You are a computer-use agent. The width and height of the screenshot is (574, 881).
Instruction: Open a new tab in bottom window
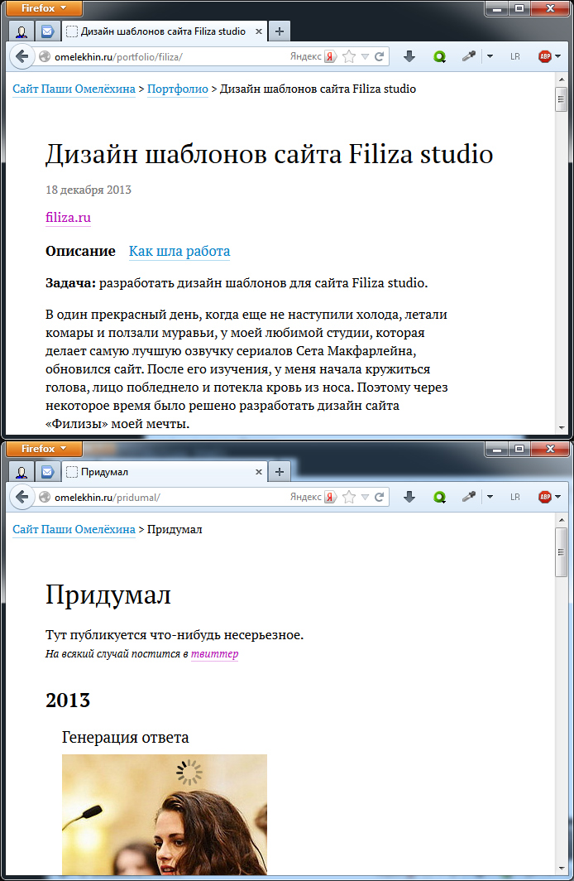[x=280, y=472]
